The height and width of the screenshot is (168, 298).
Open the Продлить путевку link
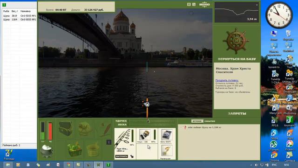click(x=227, y=80)
